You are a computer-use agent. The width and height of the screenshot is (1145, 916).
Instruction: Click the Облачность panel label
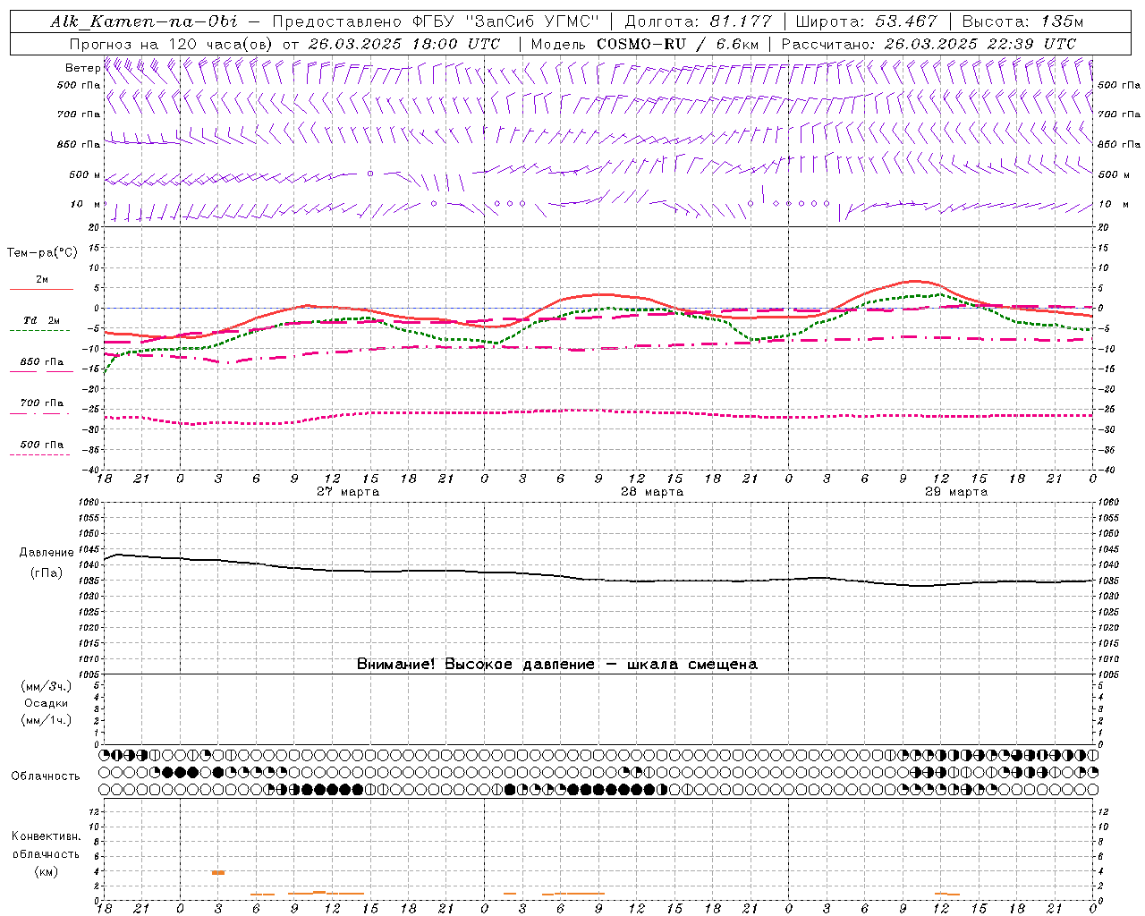(46, 776)
